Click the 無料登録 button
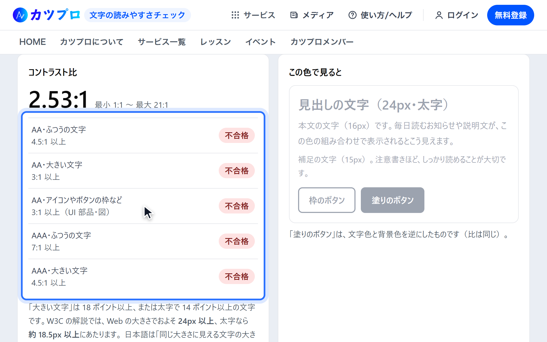Viewport: 547px width, 342px height. pyautogui.click(x=510, y=15)
